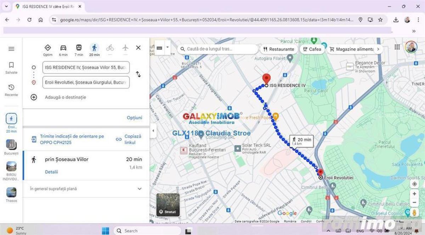The image size is (425, 235).
Task: Open Salvate saved places
Action: [11, 67]
